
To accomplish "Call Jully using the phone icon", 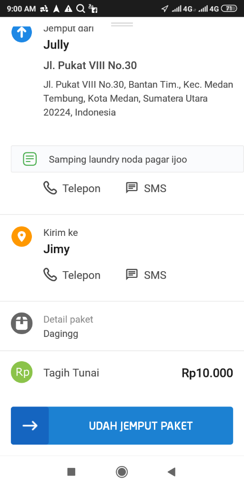I will [x=50, y=188].
